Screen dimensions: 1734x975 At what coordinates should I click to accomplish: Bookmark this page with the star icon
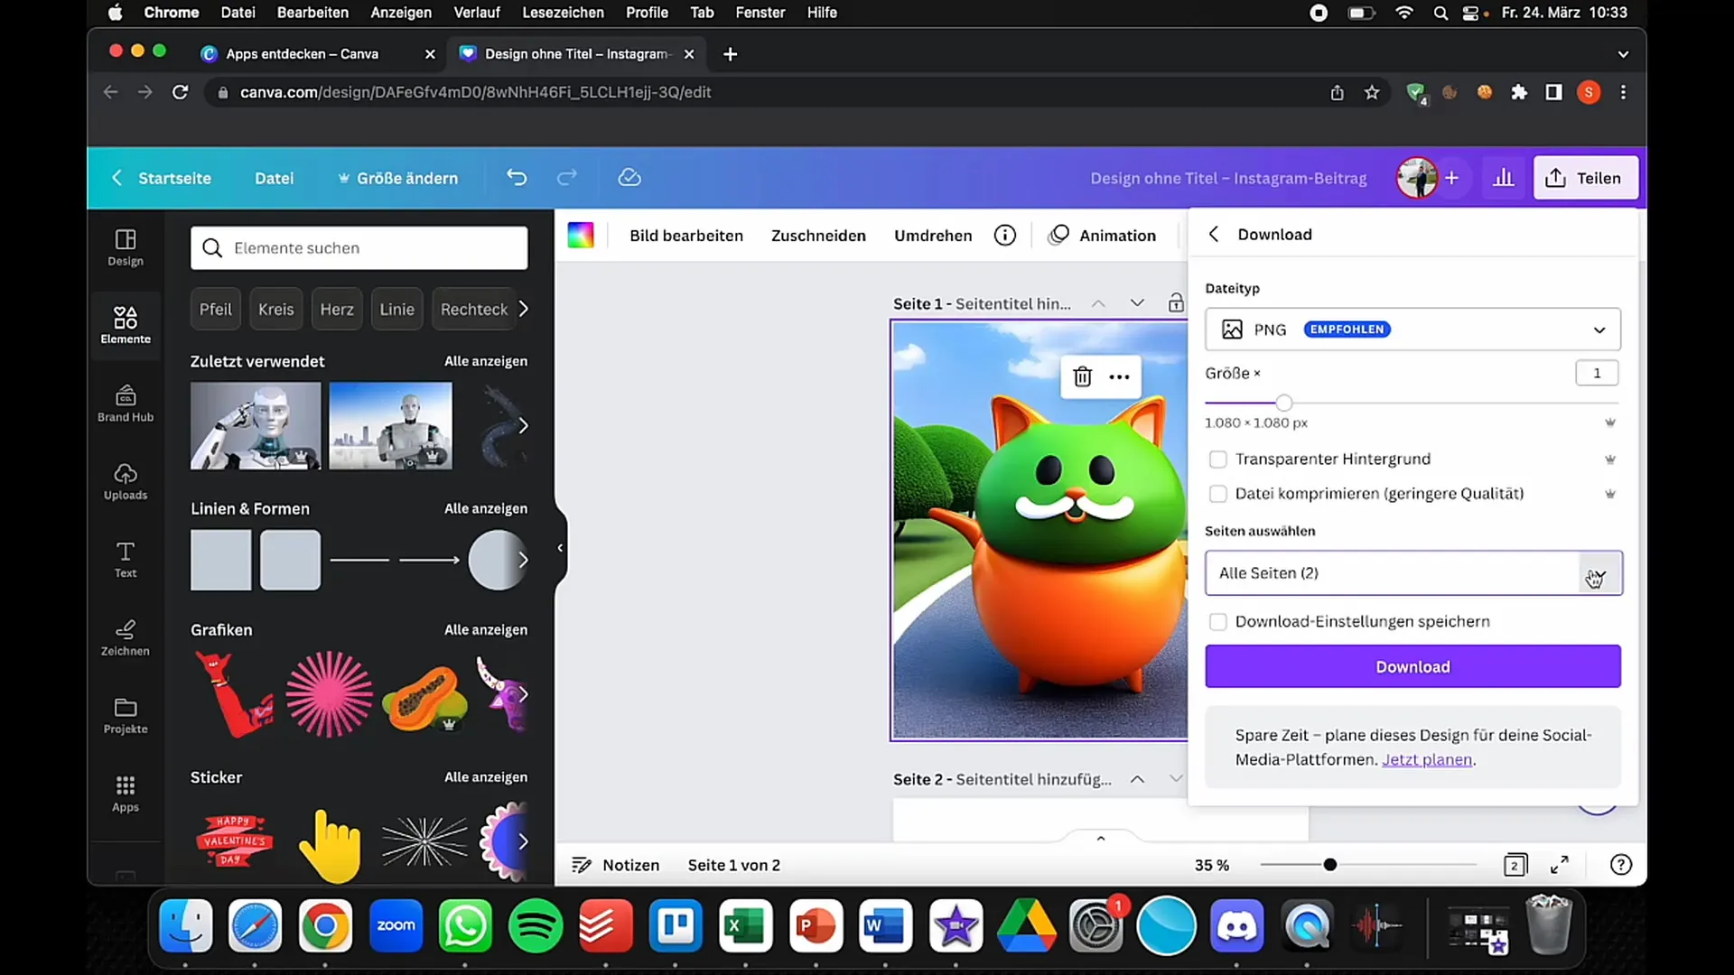coord(1372,92)
